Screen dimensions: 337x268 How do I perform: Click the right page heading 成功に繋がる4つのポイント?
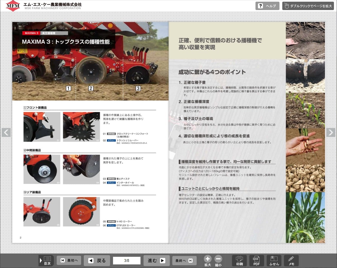tap(212, 72)
